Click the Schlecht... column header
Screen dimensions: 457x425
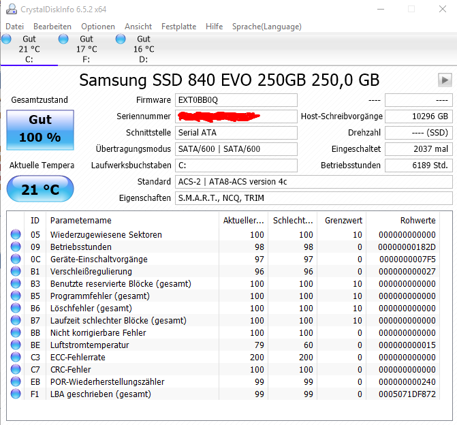pyautogui.click(x=293, y=221)
